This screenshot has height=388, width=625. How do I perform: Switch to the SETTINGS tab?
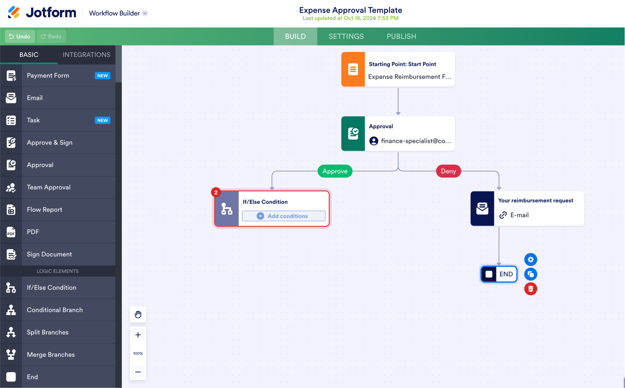[346, 37]
